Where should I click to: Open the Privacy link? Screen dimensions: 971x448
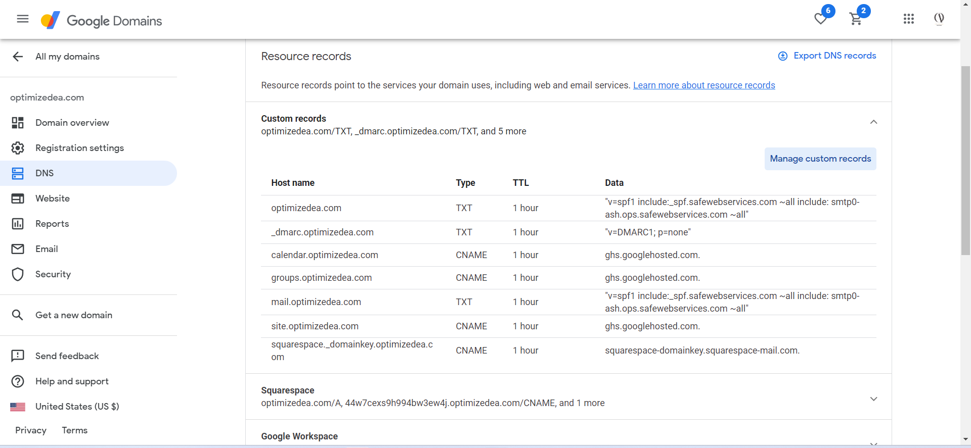31,430
